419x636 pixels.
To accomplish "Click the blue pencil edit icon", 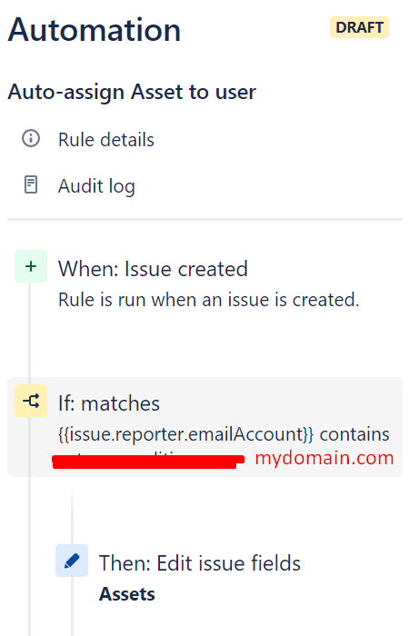I will point(72,561).
